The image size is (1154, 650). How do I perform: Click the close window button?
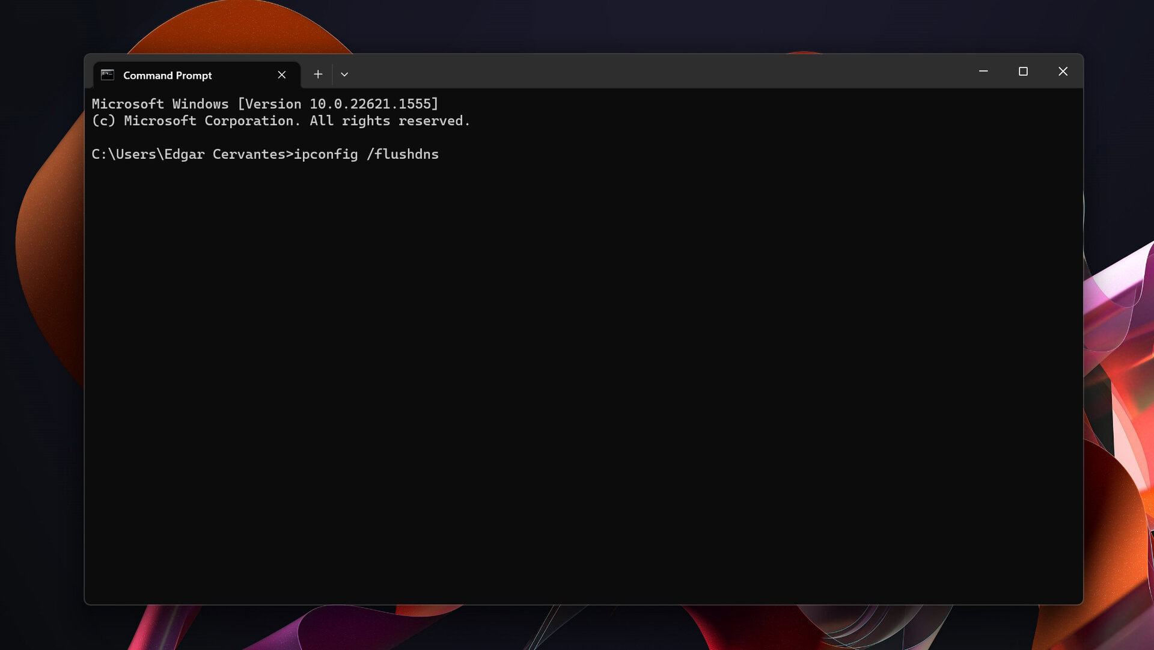pyautogui.click(x=1064, y=72)
